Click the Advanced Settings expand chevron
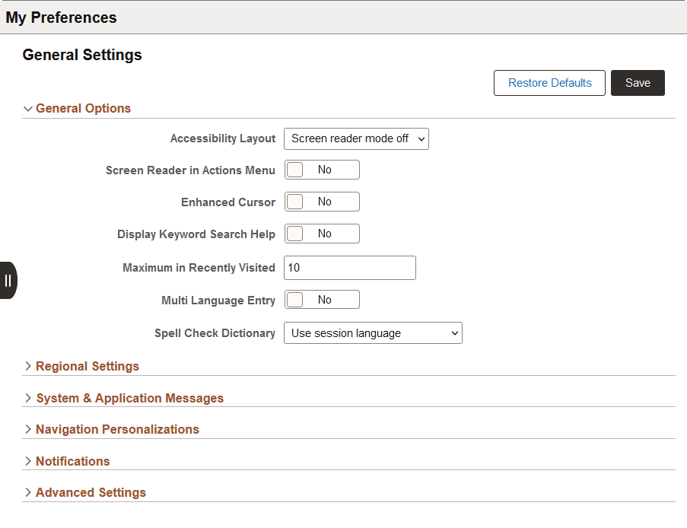The width and height of the screenshot is (687, 528). pyautogui.click(x=28, y=492)
